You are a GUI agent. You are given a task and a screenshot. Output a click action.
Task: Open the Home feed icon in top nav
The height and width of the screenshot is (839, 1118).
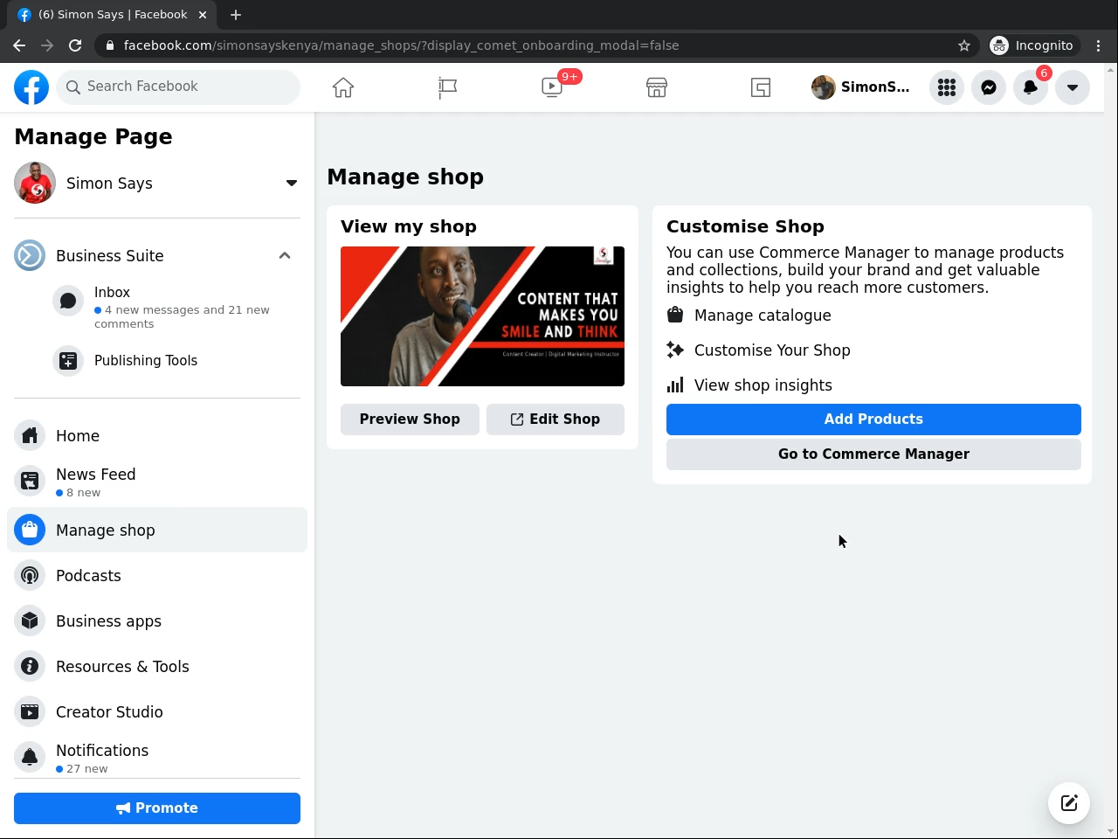pos(343,87)
